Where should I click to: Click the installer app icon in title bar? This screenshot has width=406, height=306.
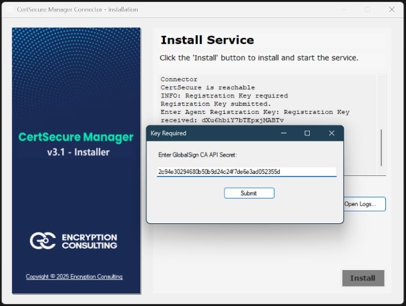pyautogui.click(x=9, y=9)
